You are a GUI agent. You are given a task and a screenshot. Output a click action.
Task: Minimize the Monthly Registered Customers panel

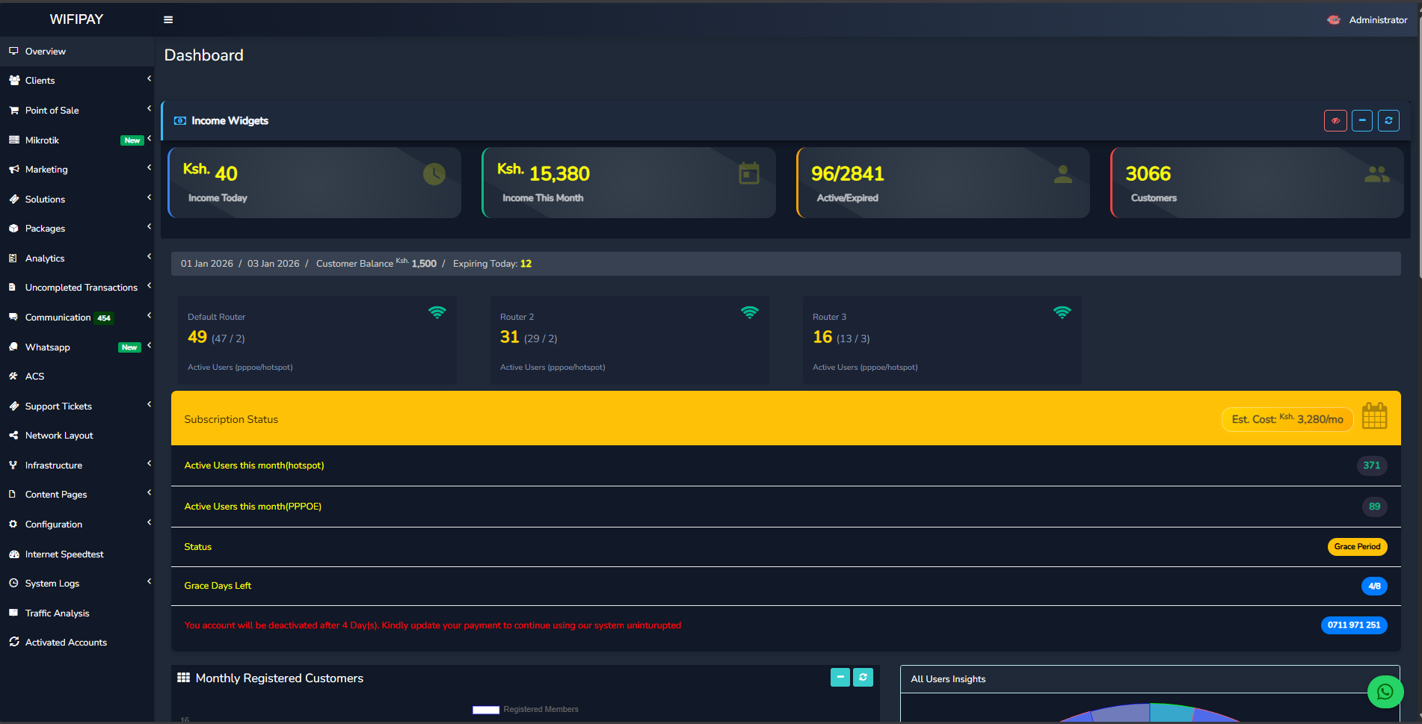tap(840, 677)
